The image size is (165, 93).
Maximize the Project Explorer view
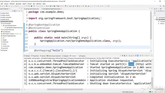click(21, 9)
